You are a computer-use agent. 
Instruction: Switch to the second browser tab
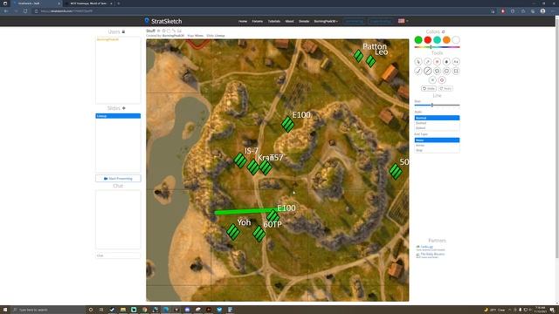89,3
